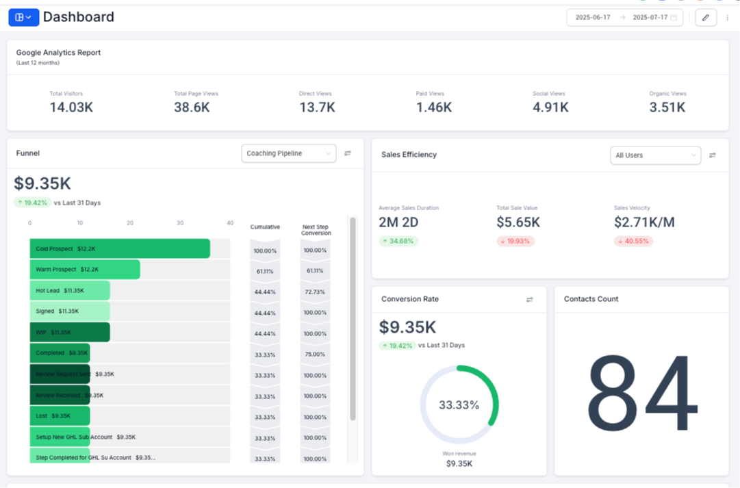
Task: Open Sales Efficiency filter settings icon
Action: tap(713, 155)
